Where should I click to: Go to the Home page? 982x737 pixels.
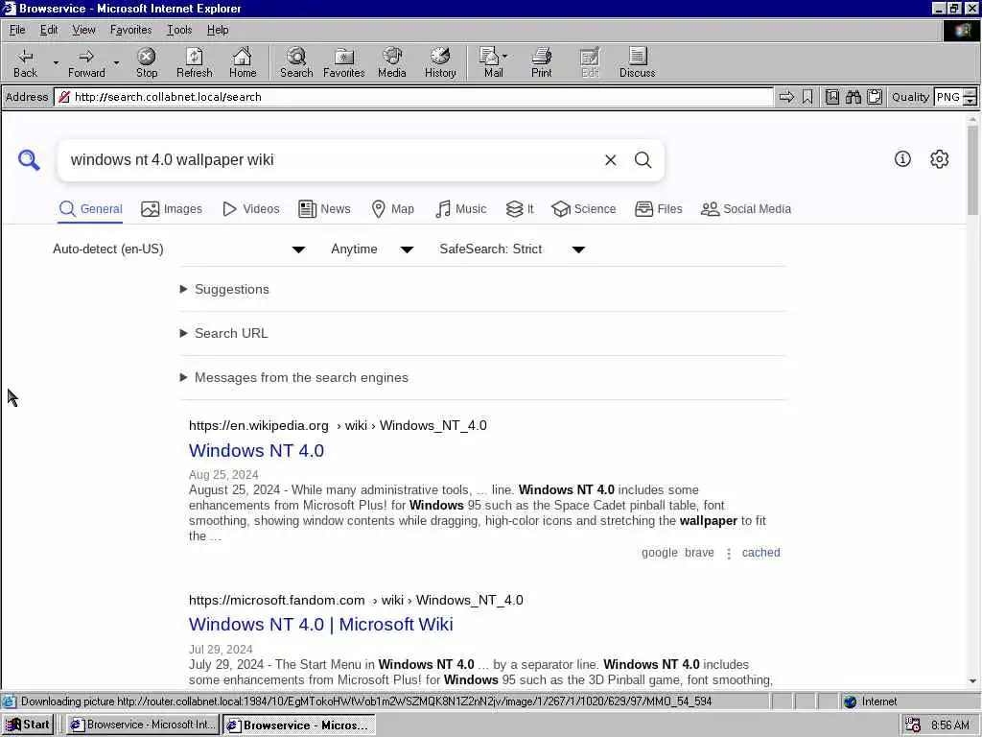tap(243, 62)
